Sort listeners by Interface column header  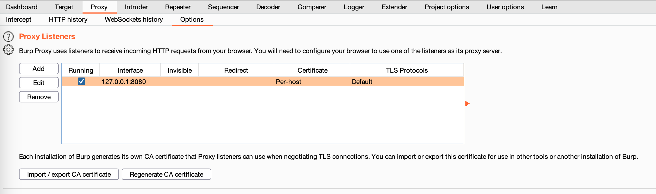(x=130, y=70)
